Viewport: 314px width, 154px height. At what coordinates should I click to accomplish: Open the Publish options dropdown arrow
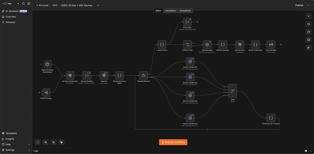coord(308,5)
